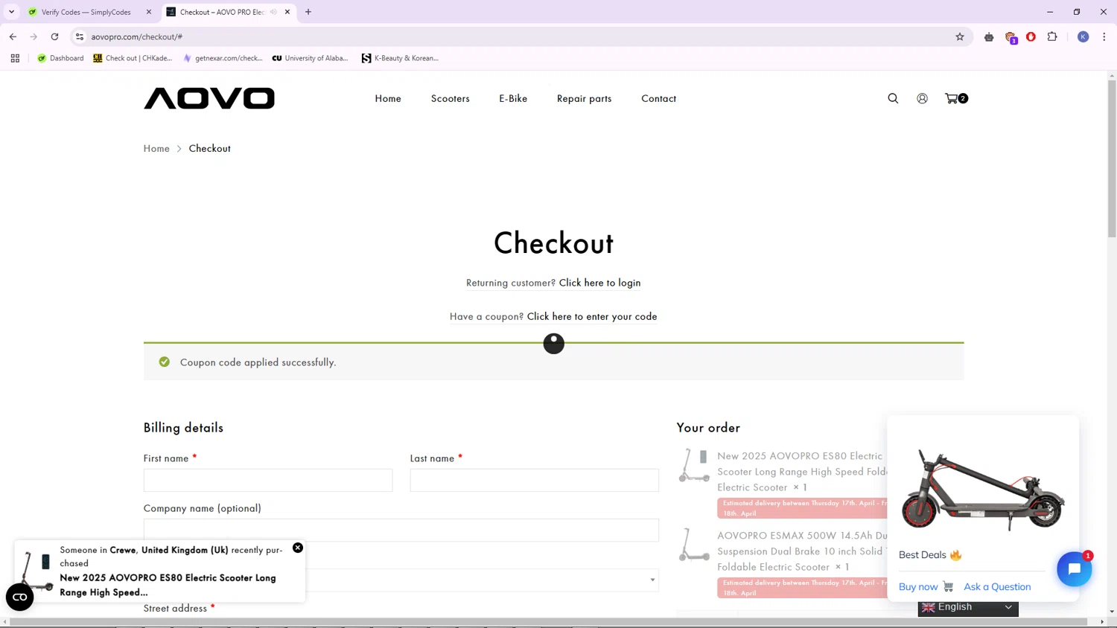
Task: Click the browser back arrow
Action: click(13, 36)
